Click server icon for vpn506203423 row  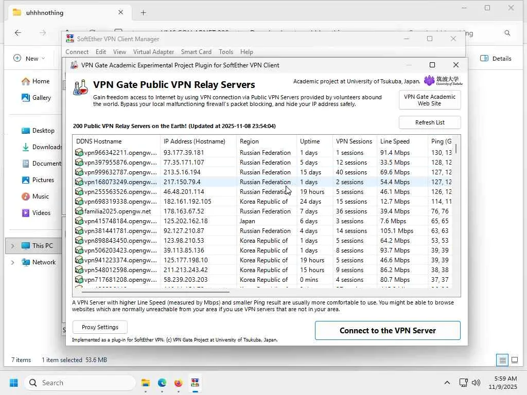pos(79,250)
